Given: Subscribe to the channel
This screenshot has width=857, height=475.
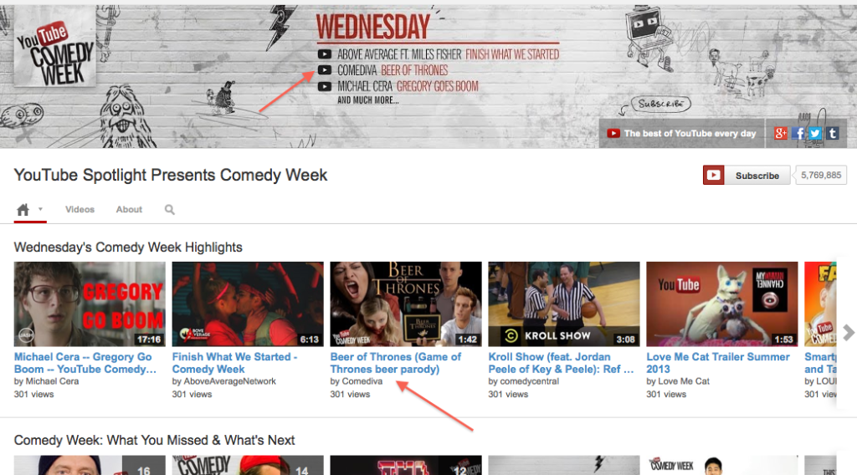Looking at the screenshot, I should pyautogui.click(x=747, y=176).
